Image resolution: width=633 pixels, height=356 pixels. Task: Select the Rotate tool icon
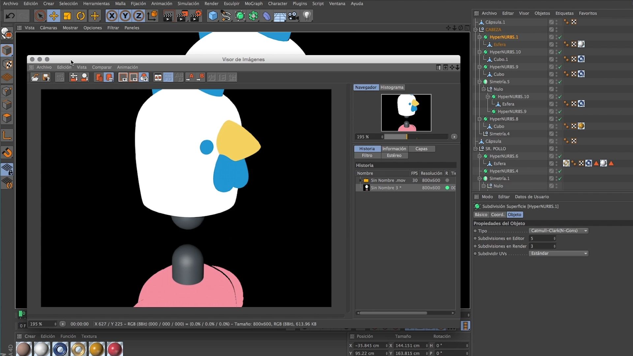(x=81, y=15)
